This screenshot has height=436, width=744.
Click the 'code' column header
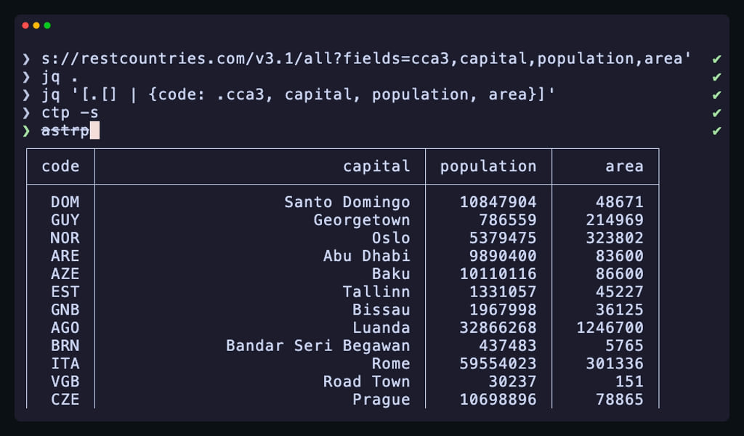click(x=60, y=166)
